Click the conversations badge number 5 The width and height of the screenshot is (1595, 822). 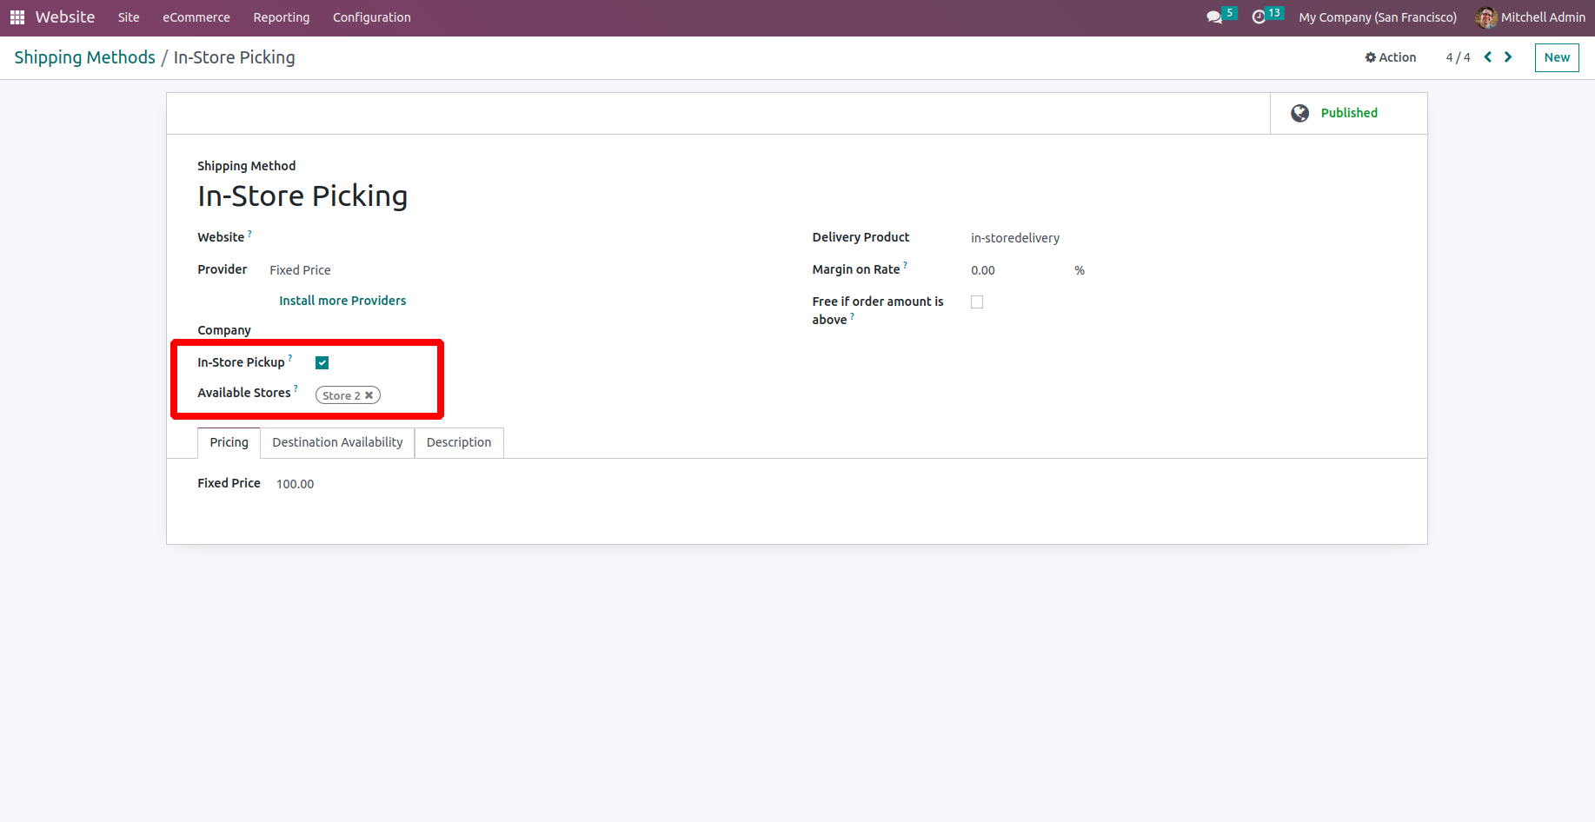tap(1230, 13)
